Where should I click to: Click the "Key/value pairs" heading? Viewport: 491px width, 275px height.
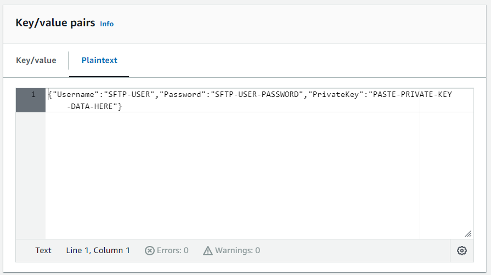click(x=55, y=23)
